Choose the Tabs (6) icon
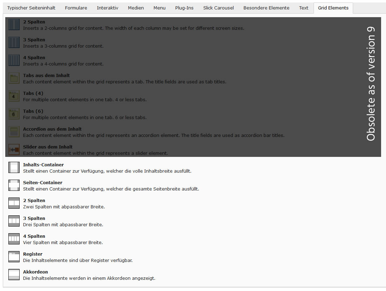This screenshot has width=386, height=291. (x=14, y=114)
